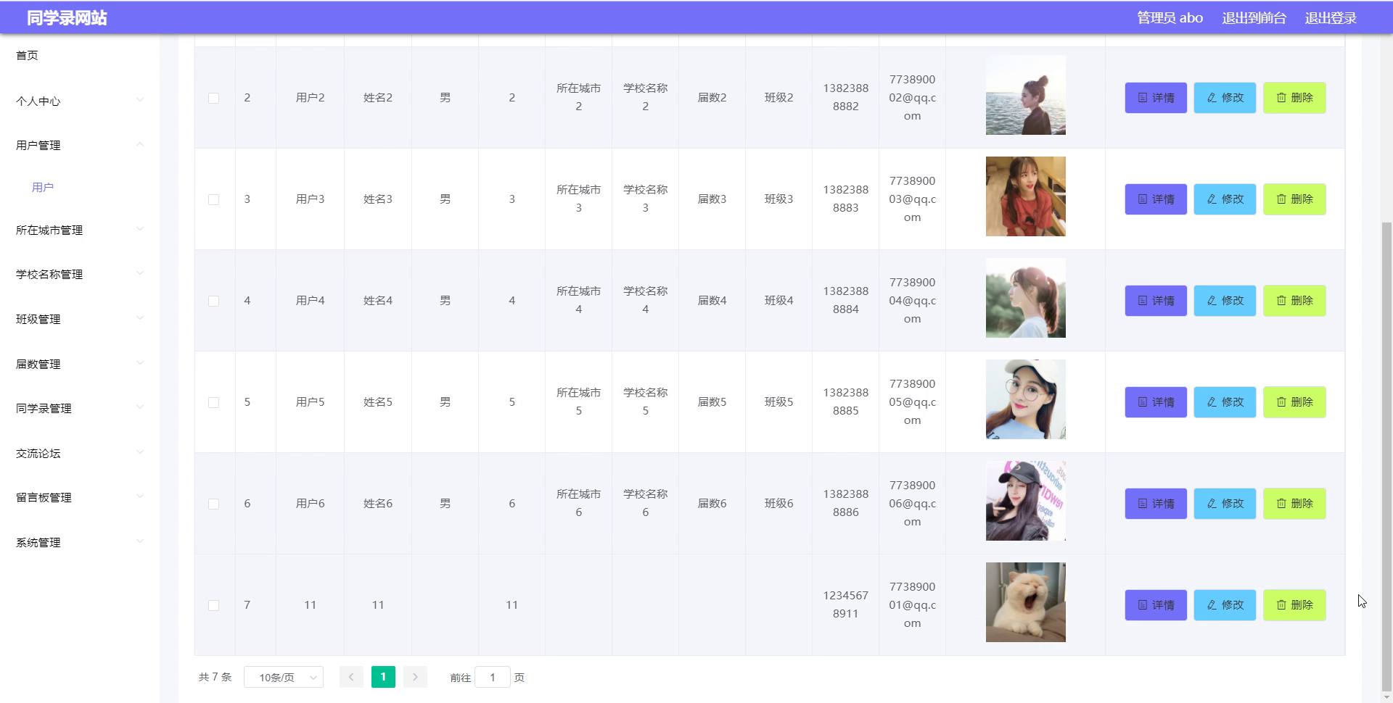Delete the 用户2 row
Screen dimensions: 1393x703
[1294, 98]
